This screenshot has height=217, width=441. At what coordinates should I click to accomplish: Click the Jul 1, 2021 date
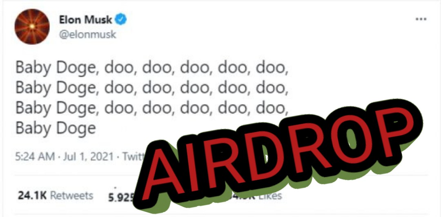click(x=88, y=156)
